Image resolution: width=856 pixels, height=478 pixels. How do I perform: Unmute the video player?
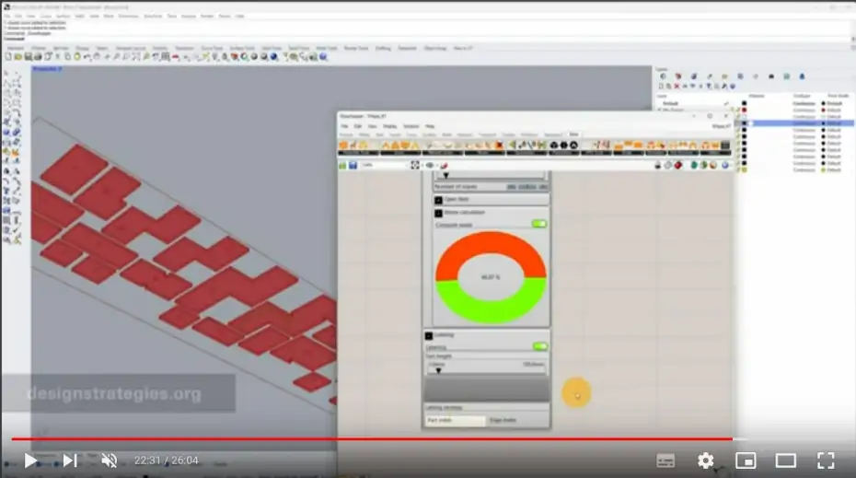[110, 461]
